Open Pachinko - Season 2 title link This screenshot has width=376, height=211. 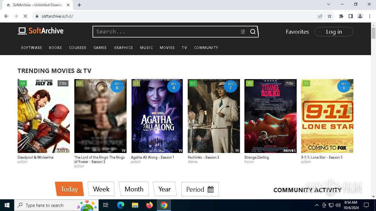click(x=203, y=157)
